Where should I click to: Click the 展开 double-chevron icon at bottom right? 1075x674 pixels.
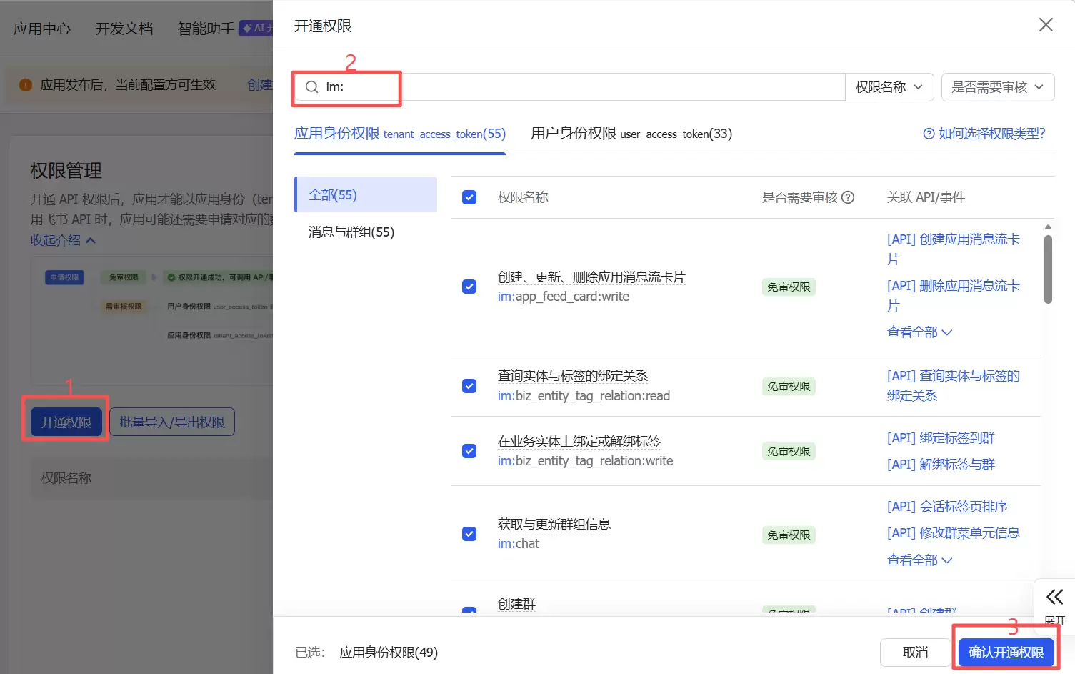[x=1054, y=597]
